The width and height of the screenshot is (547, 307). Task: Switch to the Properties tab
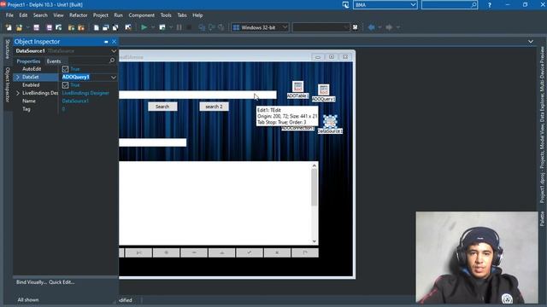click(x=28, y=61)
